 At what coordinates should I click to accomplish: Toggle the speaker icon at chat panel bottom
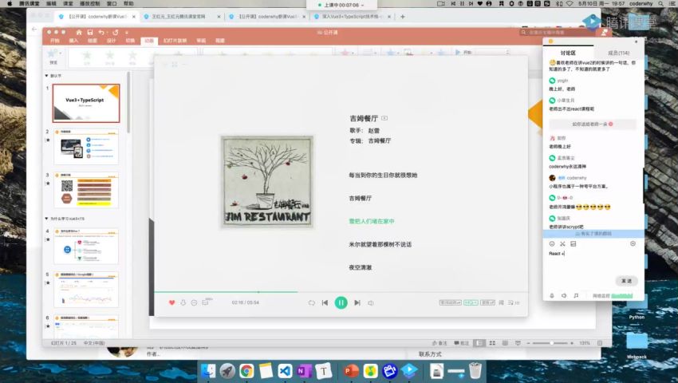coord(564,295)
